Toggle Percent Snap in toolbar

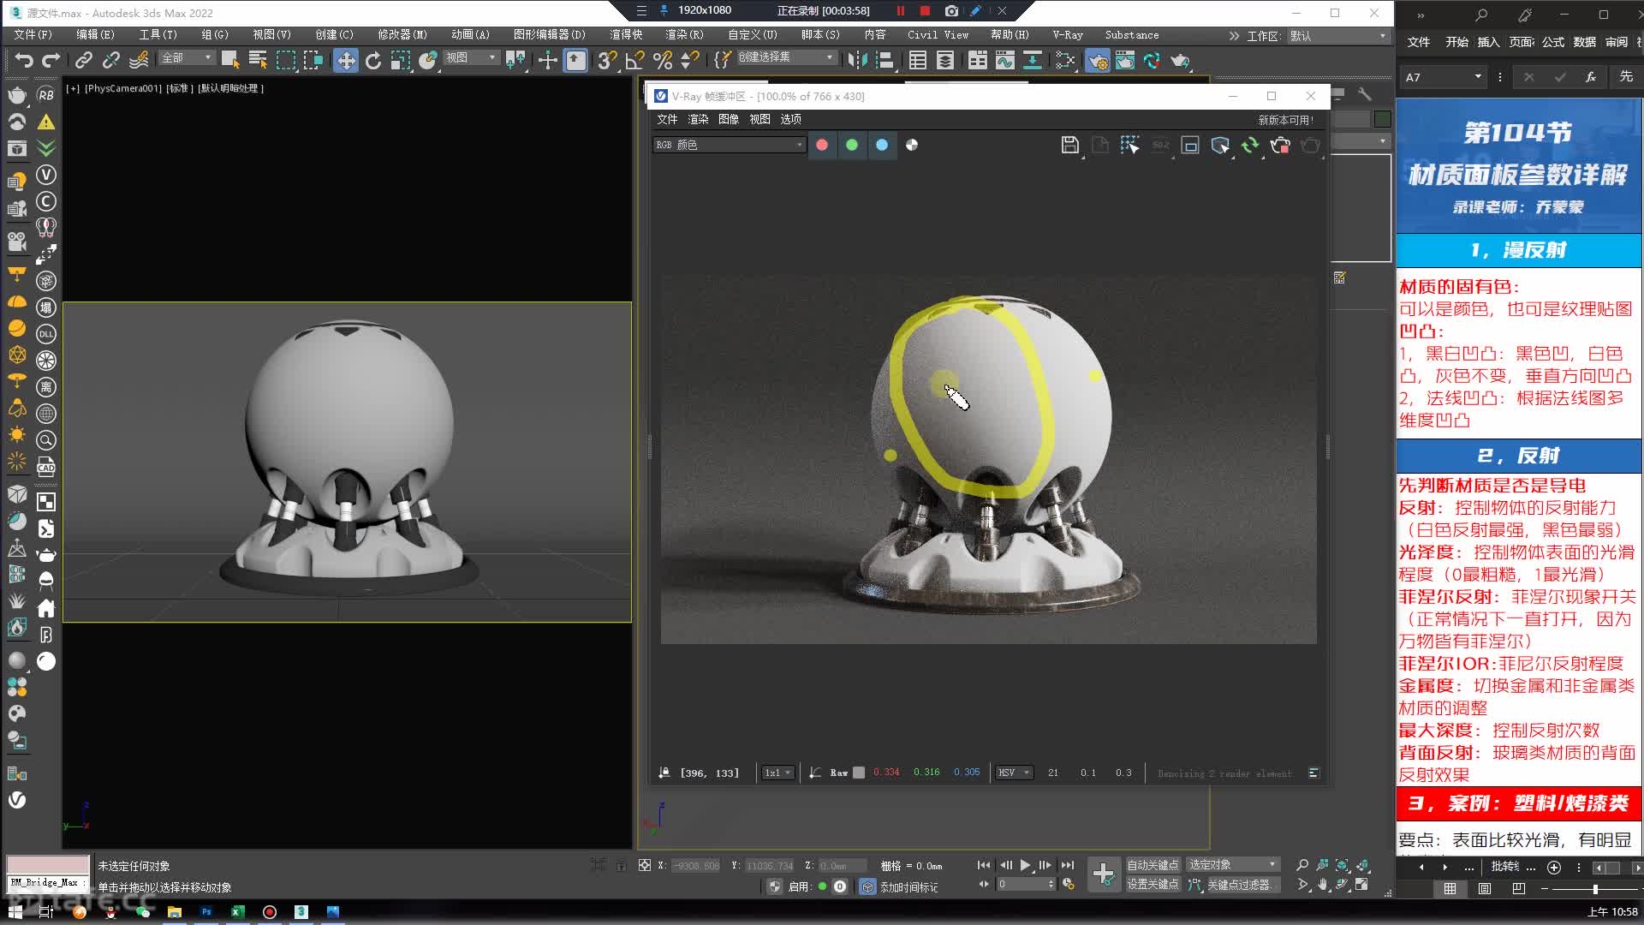pyautogui.click(x=662, y=60)
